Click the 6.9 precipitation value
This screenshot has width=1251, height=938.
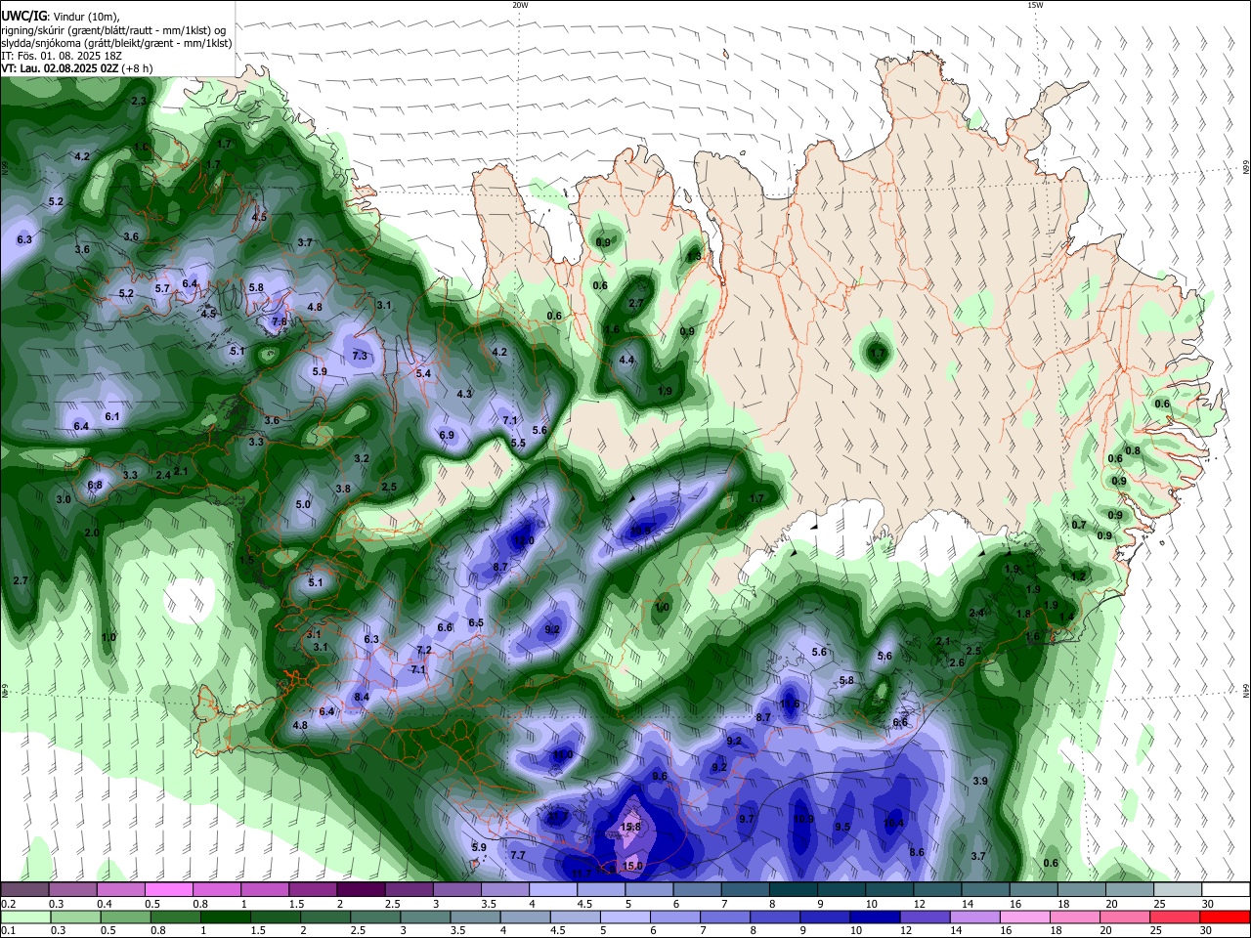447,435
